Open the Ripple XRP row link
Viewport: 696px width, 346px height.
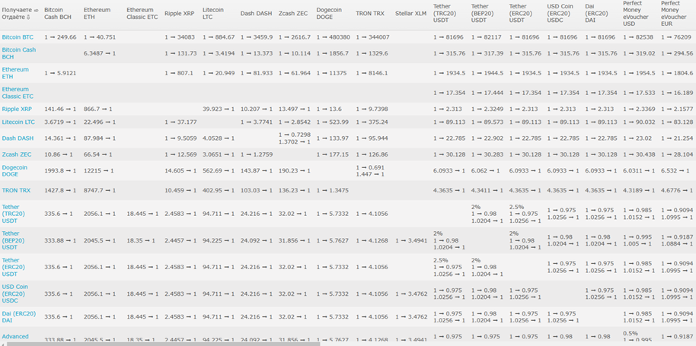[x=15, y=109]
